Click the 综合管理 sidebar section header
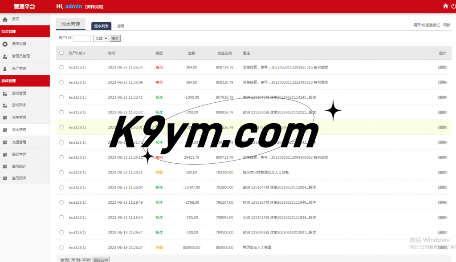The image size is (456, 262). click(25, 32)
